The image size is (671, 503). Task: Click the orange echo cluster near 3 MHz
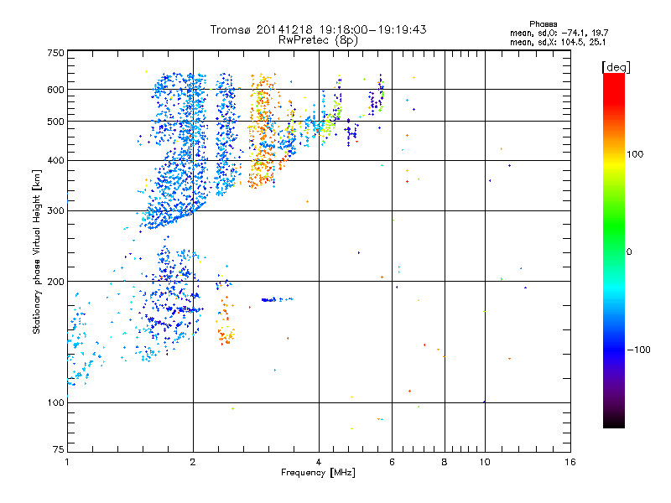(x=263, y=131)
